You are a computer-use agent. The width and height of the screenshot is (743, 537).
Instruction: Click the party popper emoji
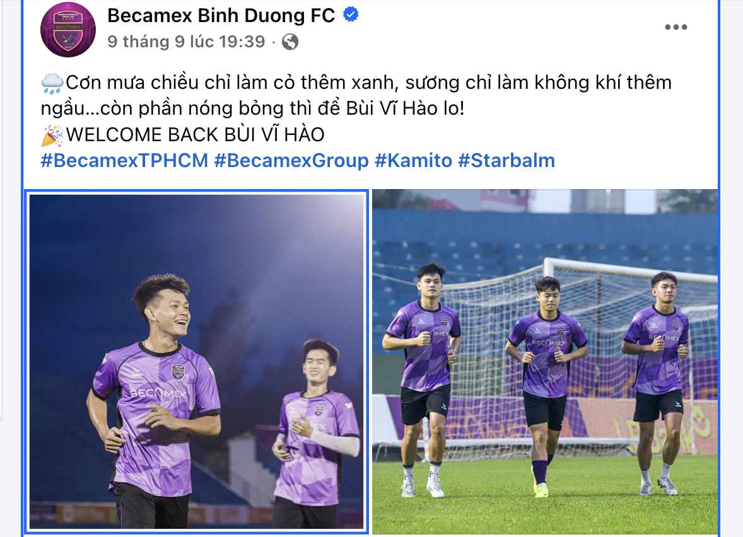coord(52,136)
